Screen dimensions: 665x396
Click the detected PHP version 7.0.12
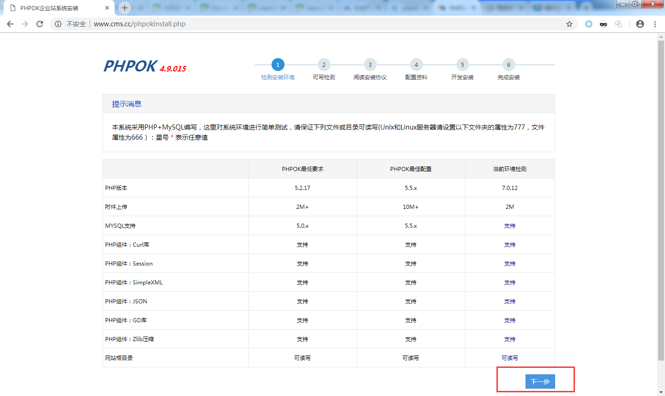(x=510, y=188)
